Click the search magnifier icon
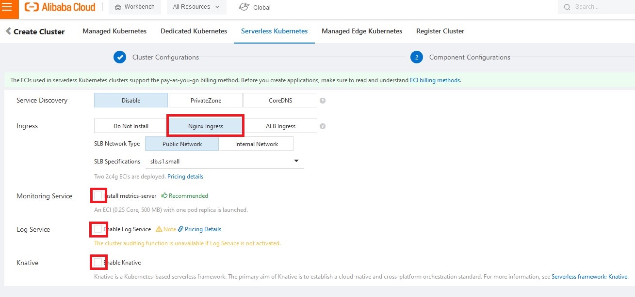635x297 pixels. tap(567, 7)
